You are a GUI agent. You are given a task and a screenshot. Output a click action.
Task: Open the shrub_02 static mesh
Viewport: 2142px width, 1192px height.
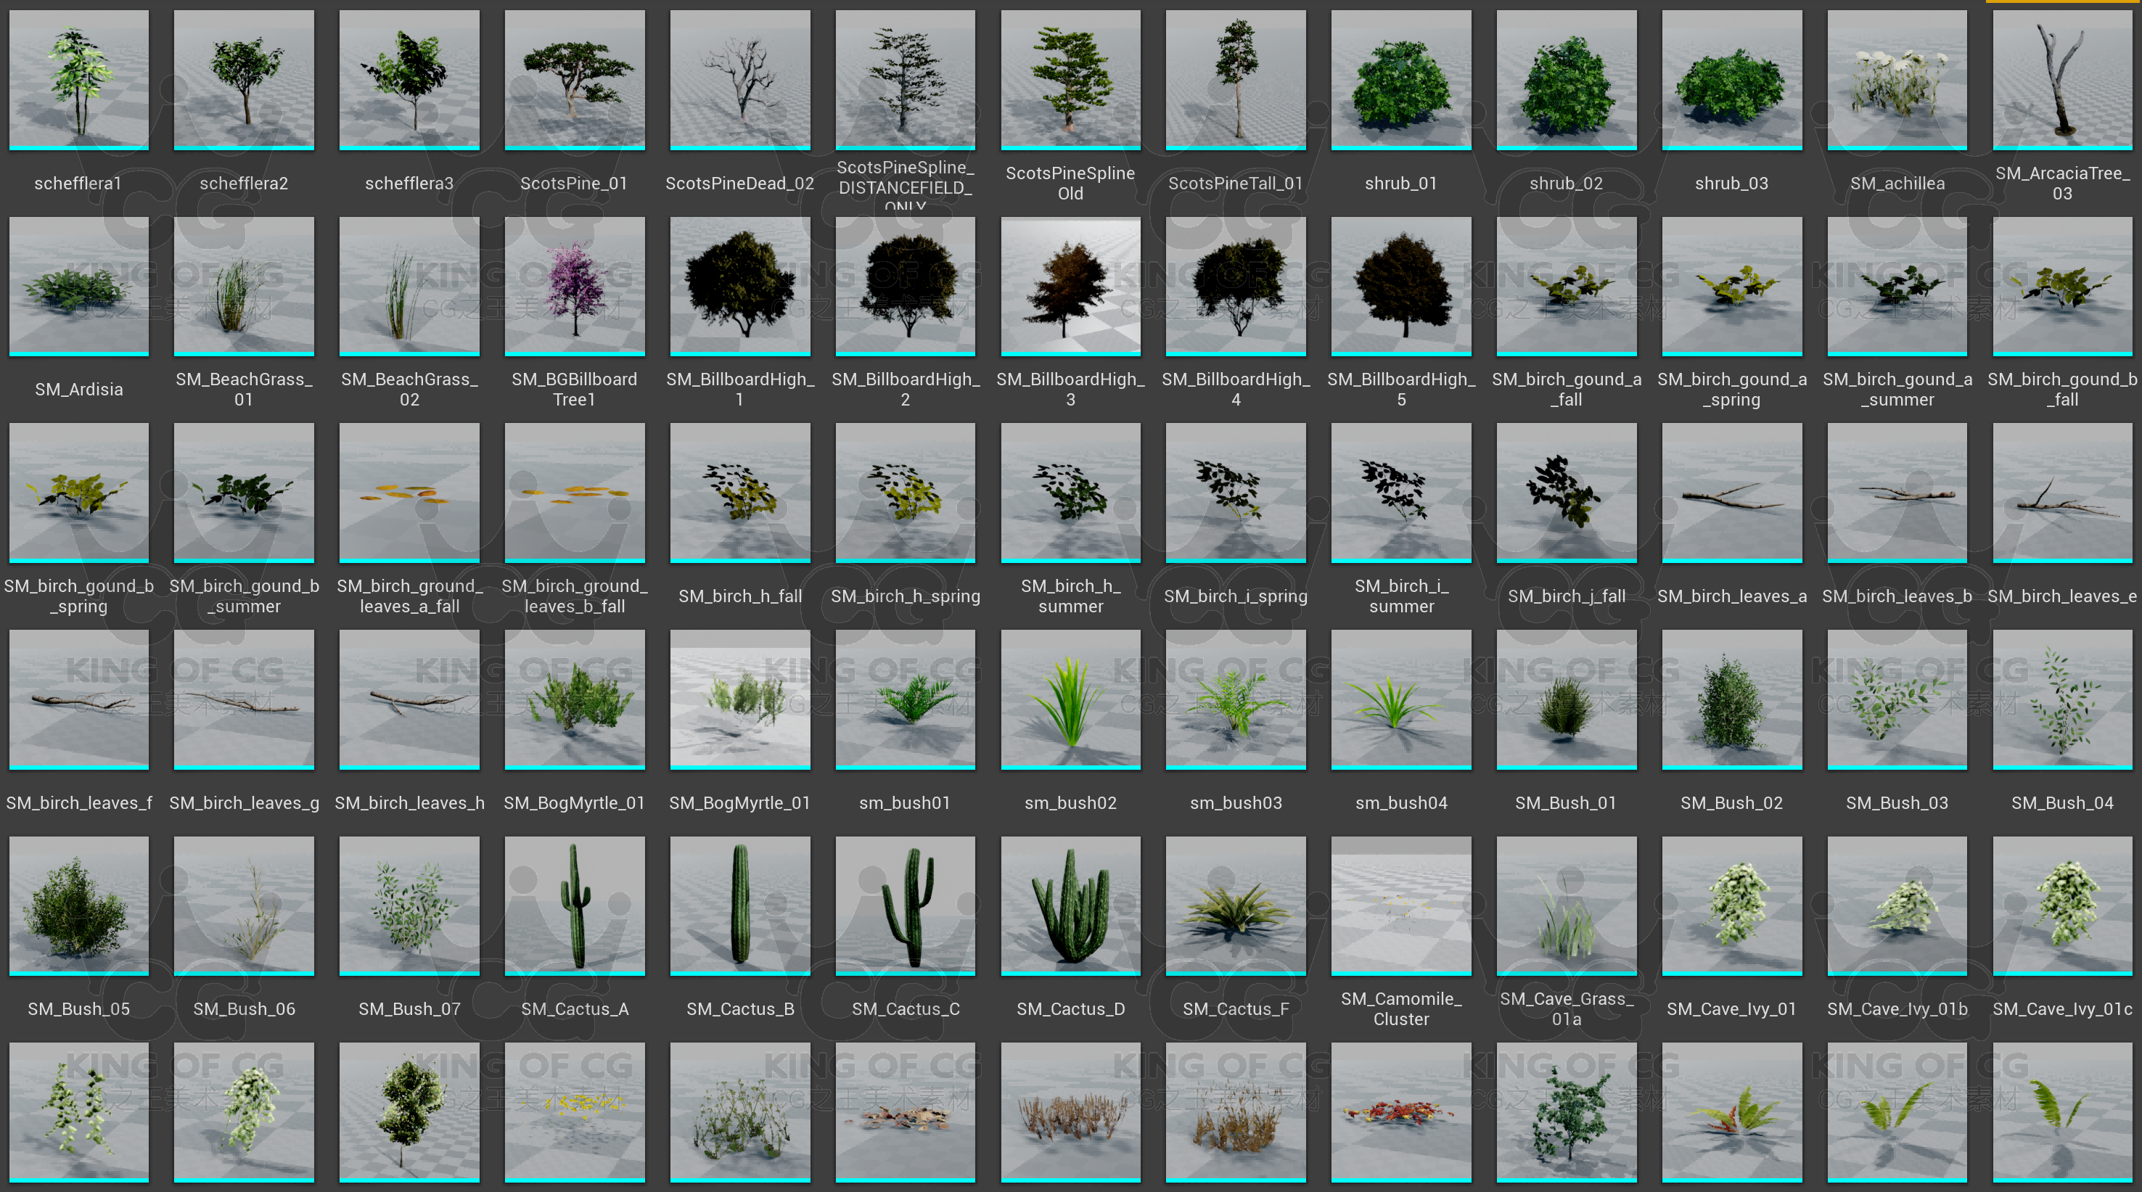(x=1566, y=80)
